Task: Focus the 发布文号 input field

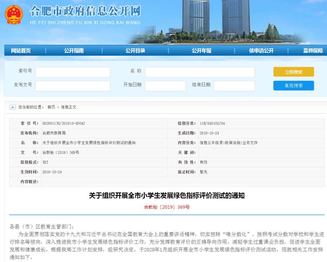Action: [x=73, y=86]
